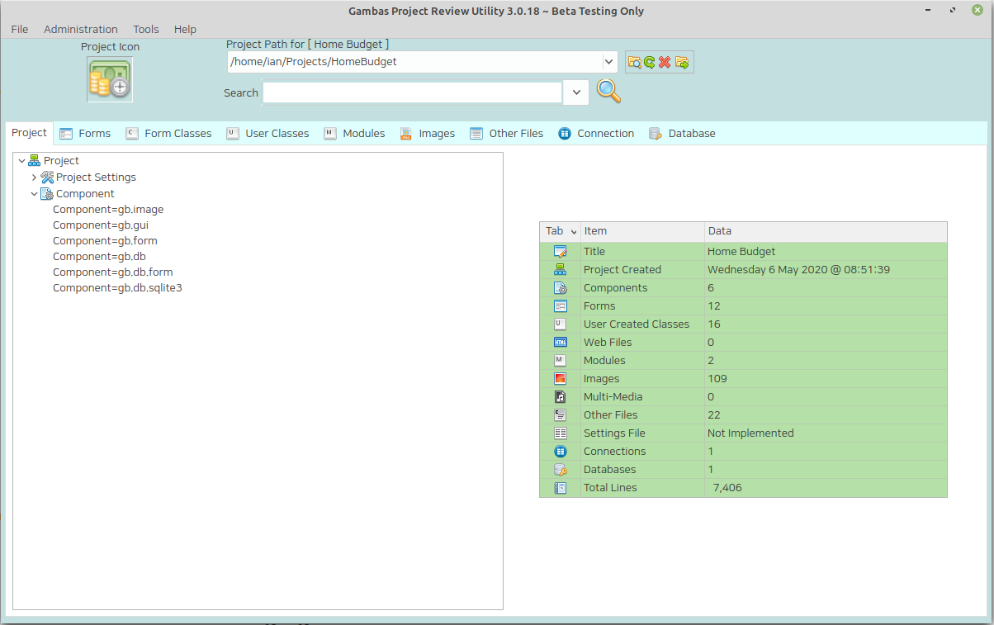Open the Tools menu
994x625 pixels.
pyautogui.click(x=146, y=29)
